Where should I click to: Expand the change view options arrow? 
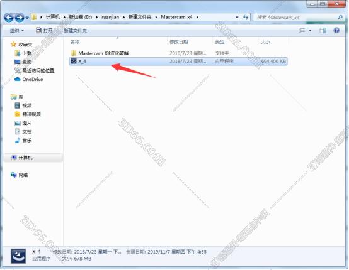point(310,30)
